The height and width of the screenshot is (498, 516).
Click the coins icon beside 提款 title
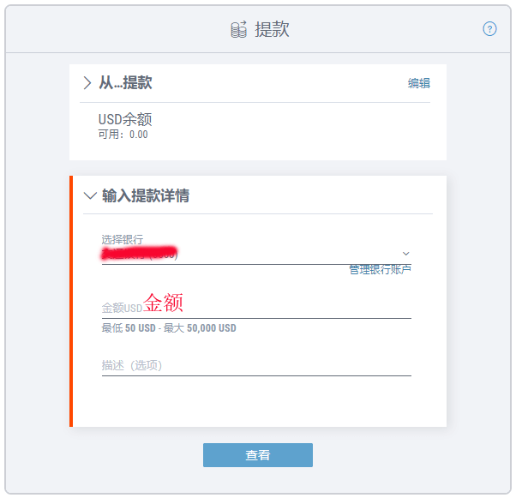238,30
